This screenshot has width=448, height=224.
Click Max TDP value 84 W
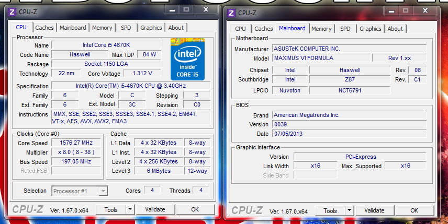tap(150, 54)
